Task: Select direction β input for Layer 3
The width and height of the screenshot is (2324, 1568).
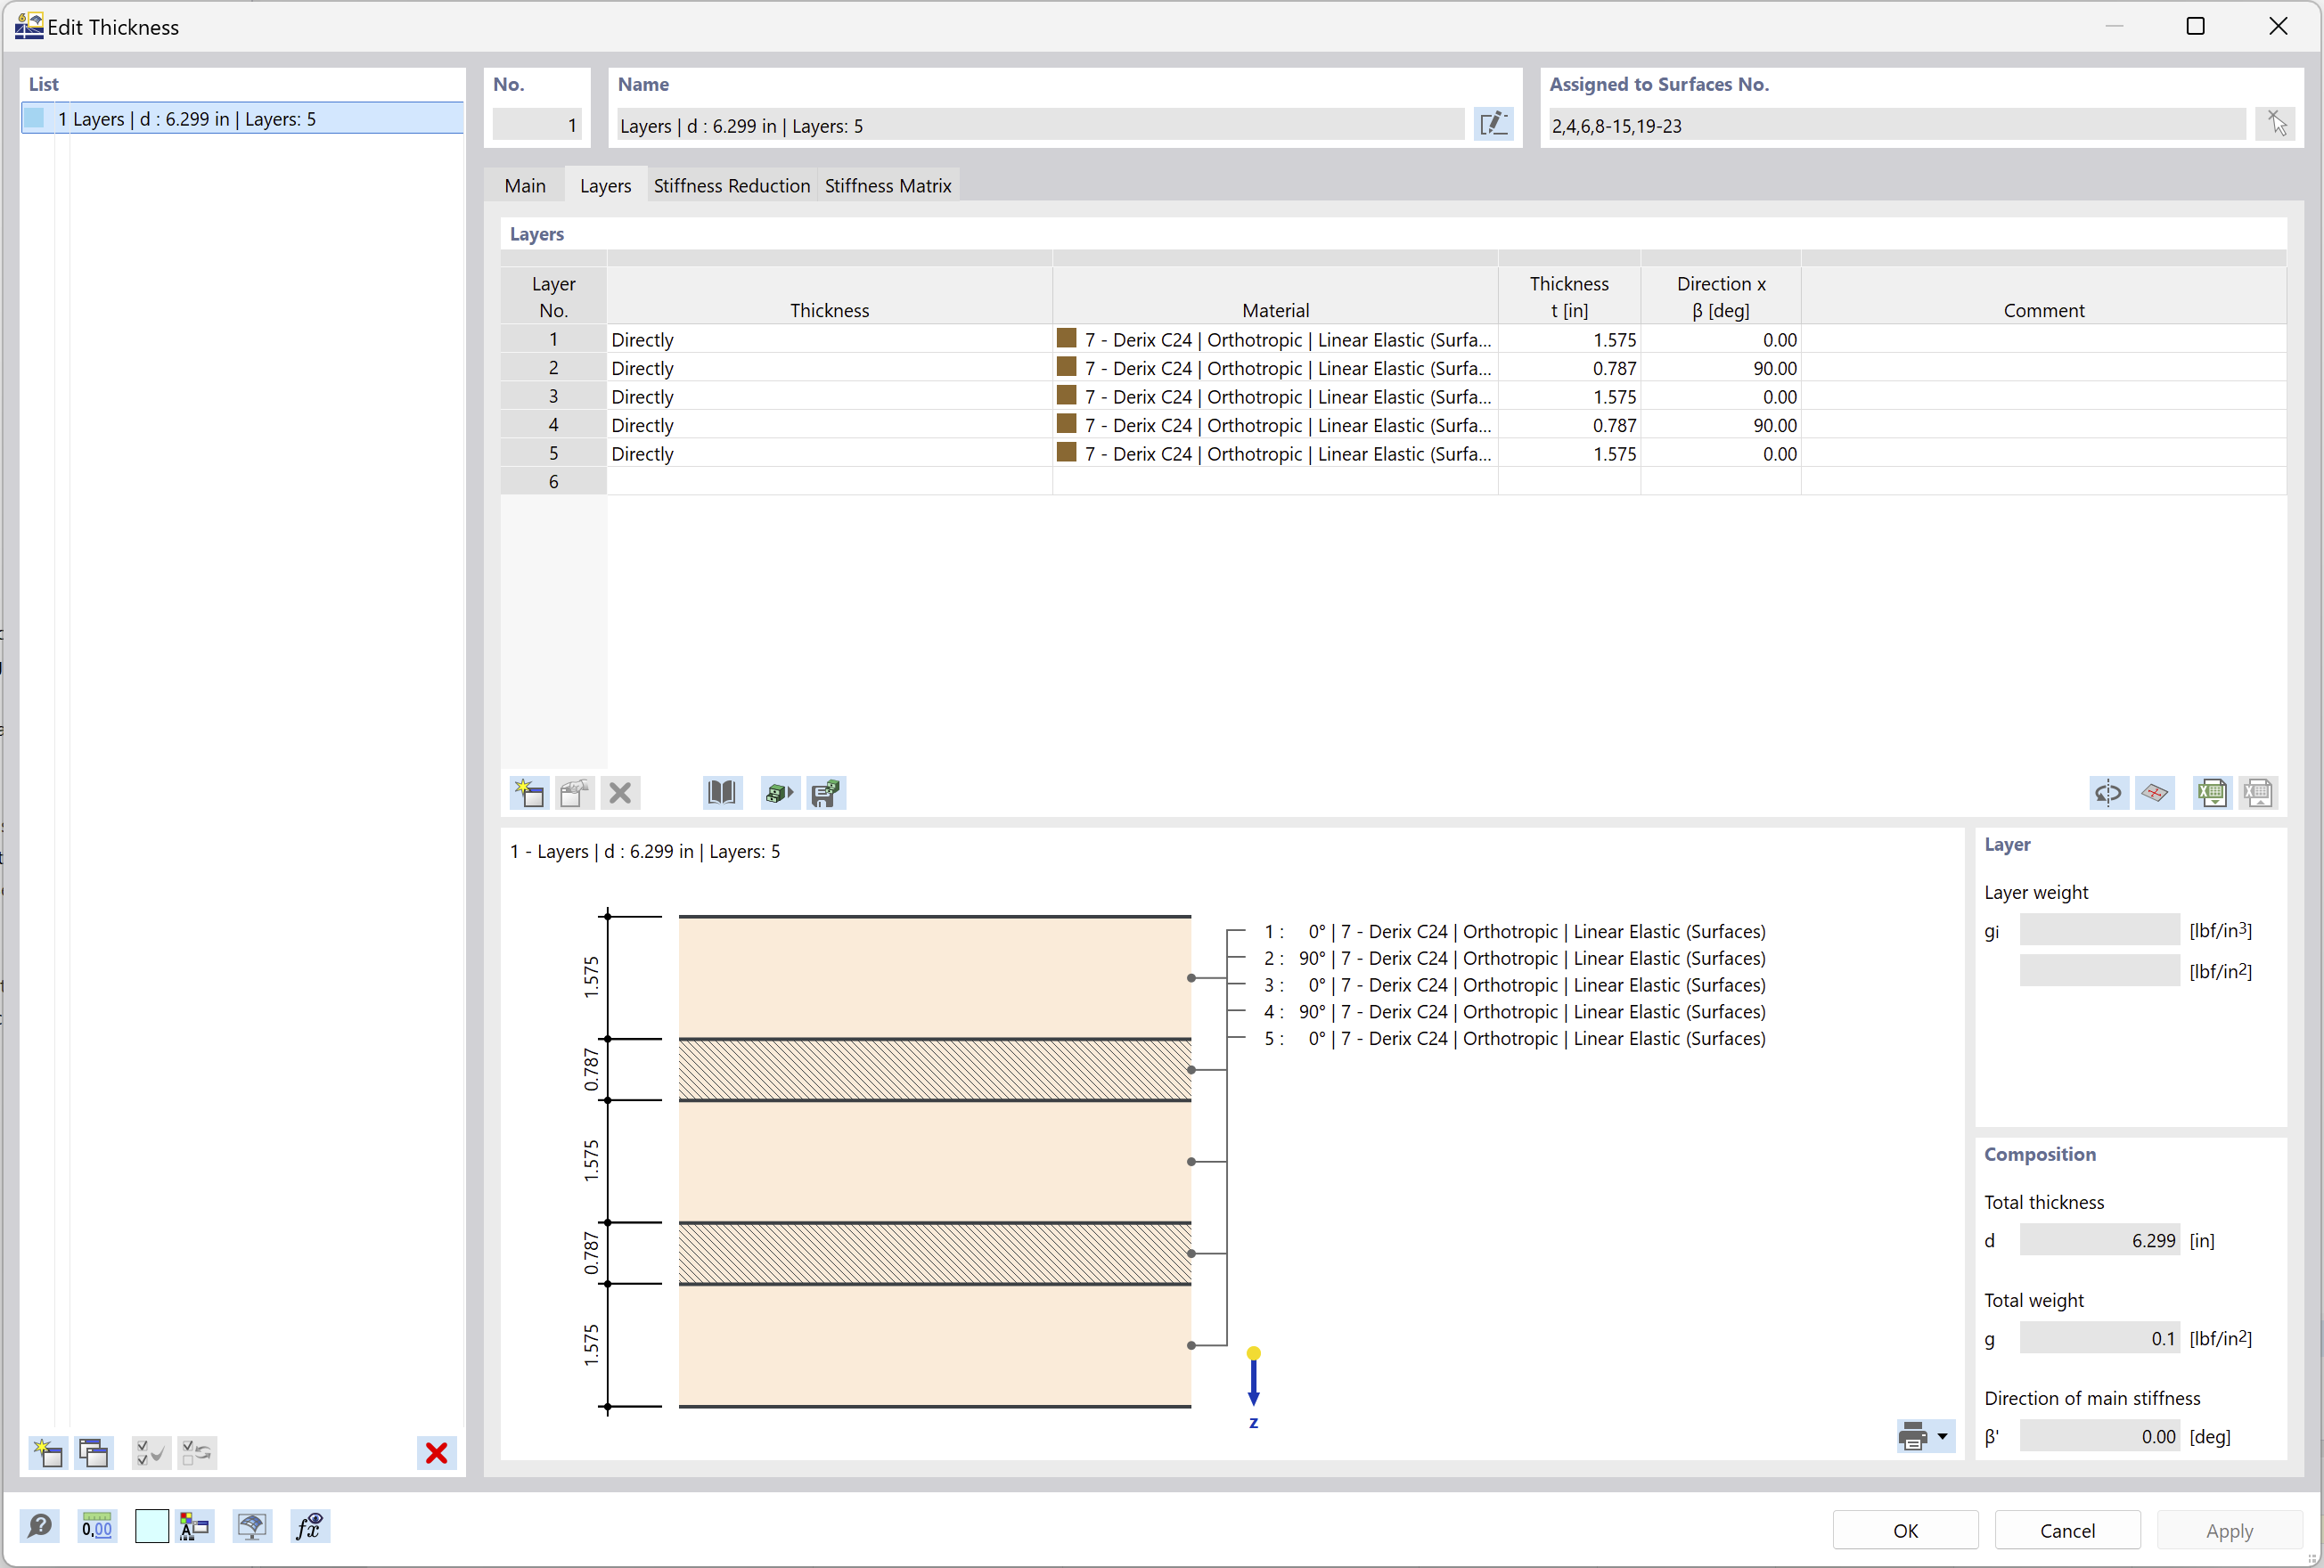Action: click(1720, 397)
